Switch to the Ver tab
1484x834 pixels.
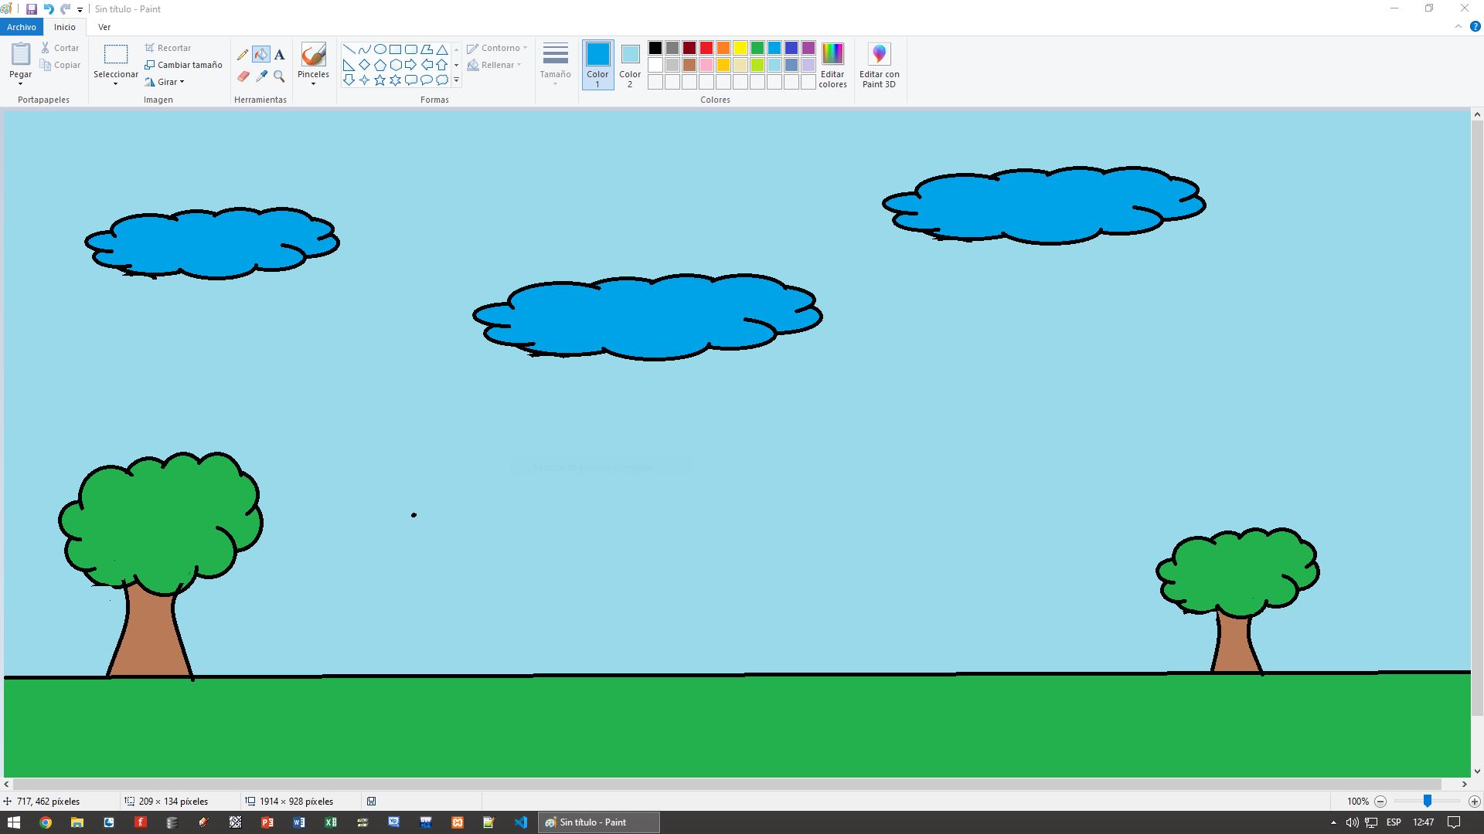pos(104,27)
